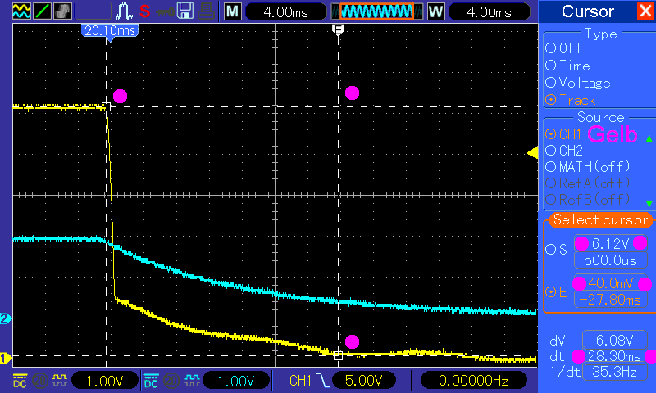The image size is (656, 393).
Task: Click the CH2 cyan bandwidth limit 20 icon
Action: pos(171,381)
